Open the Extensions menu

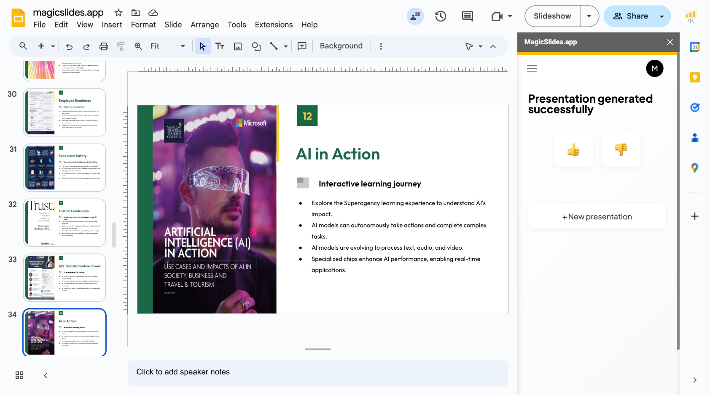coord(273,25)
